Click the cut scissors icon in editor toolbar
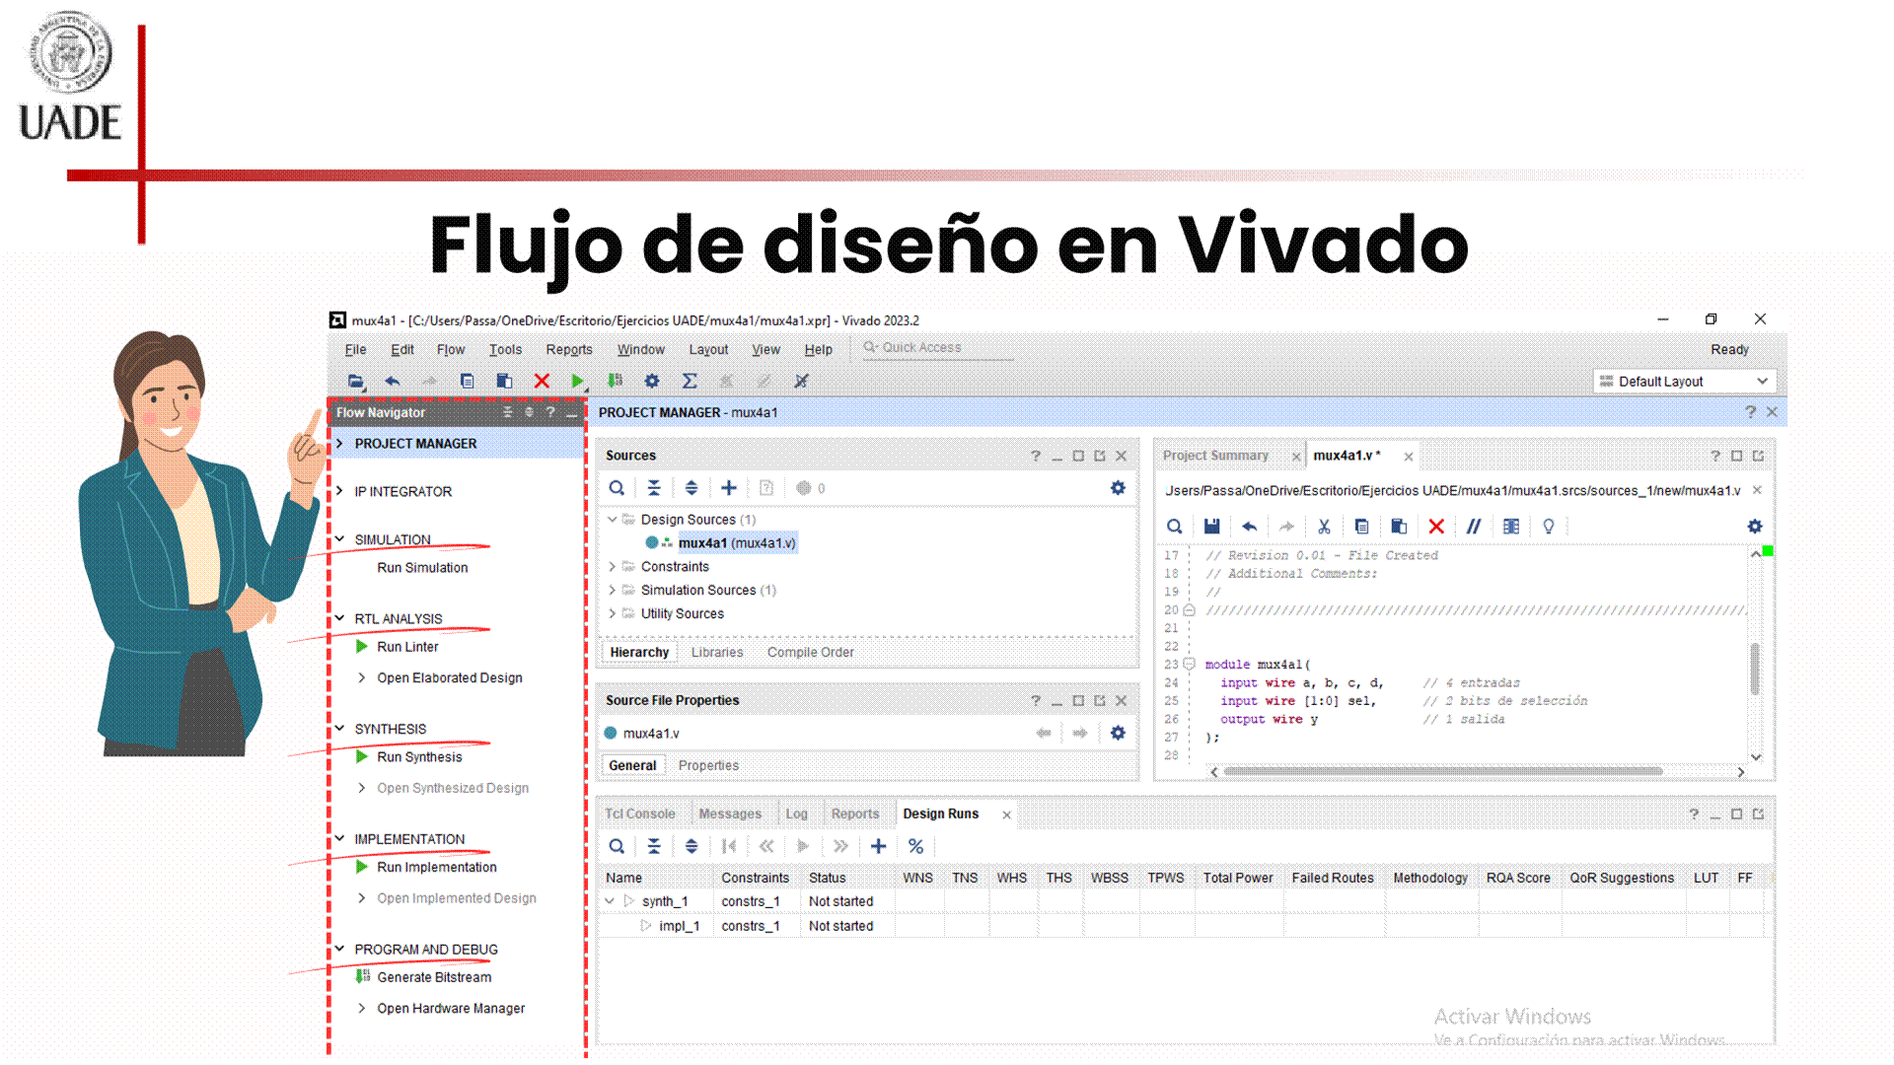This screenshot has width=1894, height=1065. click(x=1324, y=527)
